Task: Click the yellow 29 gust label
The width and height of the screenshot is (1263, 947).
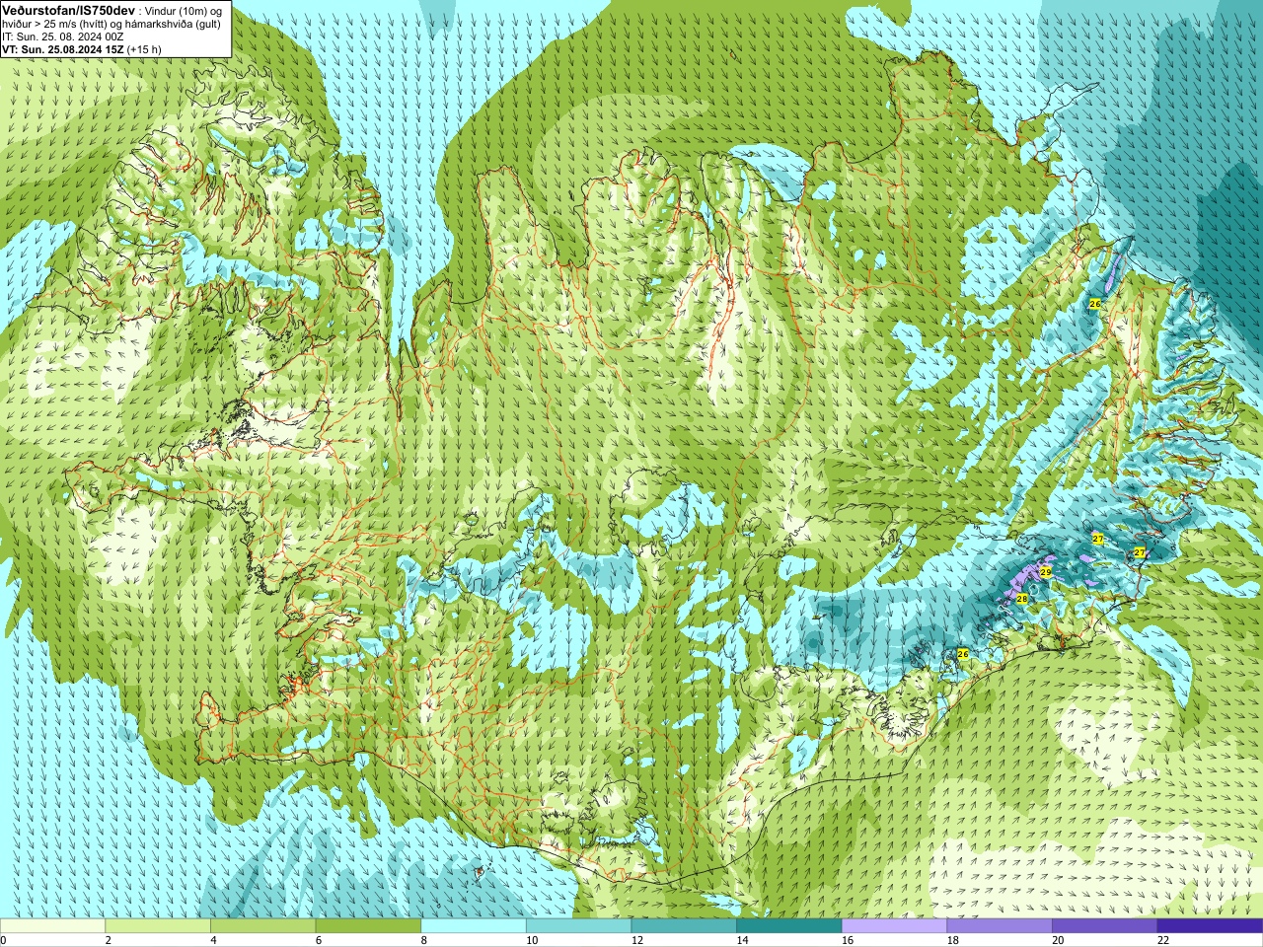Action: (1045, 572)
